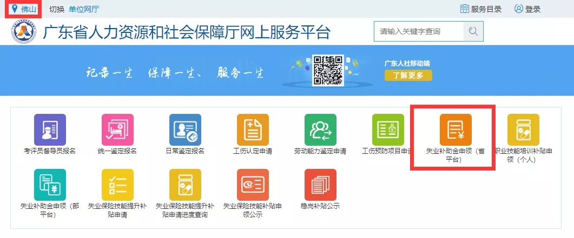Image resolution: width=574 pixels, height=238 pixels.
Task: Click the 失业补助金申领（部平台）label
Action: point(50,210)
